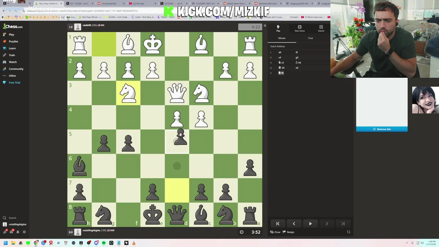Open Spotify from the taskbar
The height and width of the screenshot is (247, 439).
point(104,243)
